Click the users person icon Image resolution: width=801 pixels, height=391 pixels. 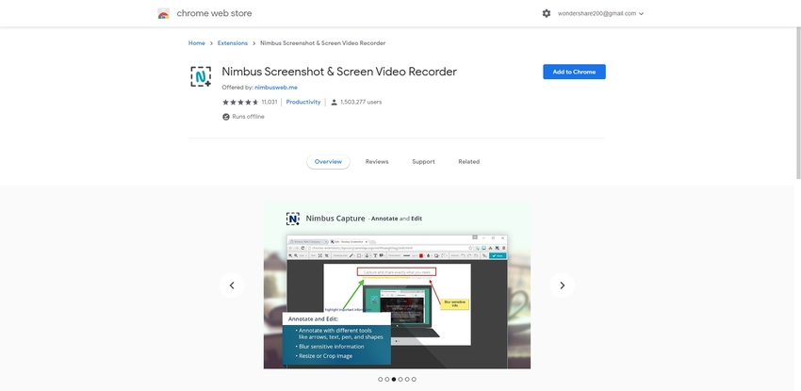coord(335,102)
